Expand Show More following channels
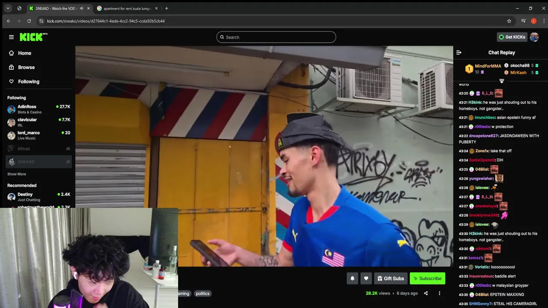 click(17, 174)
